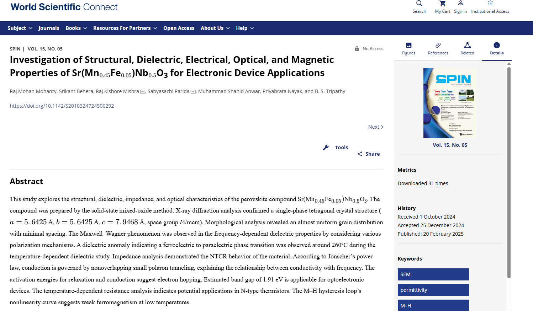Click the SPIN journal cover thumbnail
Image resolution: width=533 pixels, height=311 pixels.
point(450,103)
